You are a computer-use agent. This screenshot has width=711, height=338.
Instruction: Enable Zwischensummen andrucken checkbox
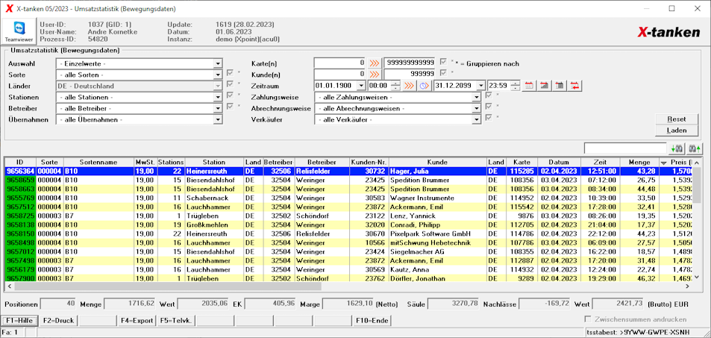[x=589, y=319]
